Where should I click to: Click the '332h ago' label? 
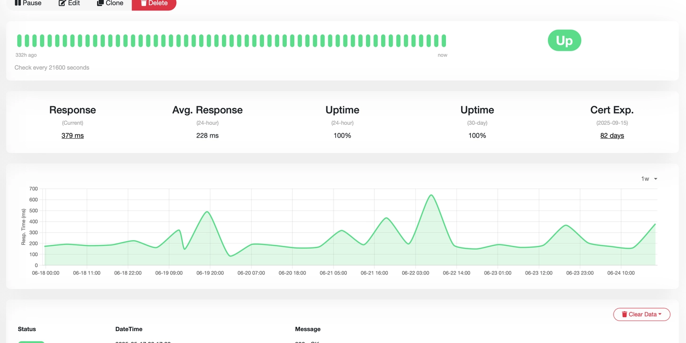(x=26, y=55)
